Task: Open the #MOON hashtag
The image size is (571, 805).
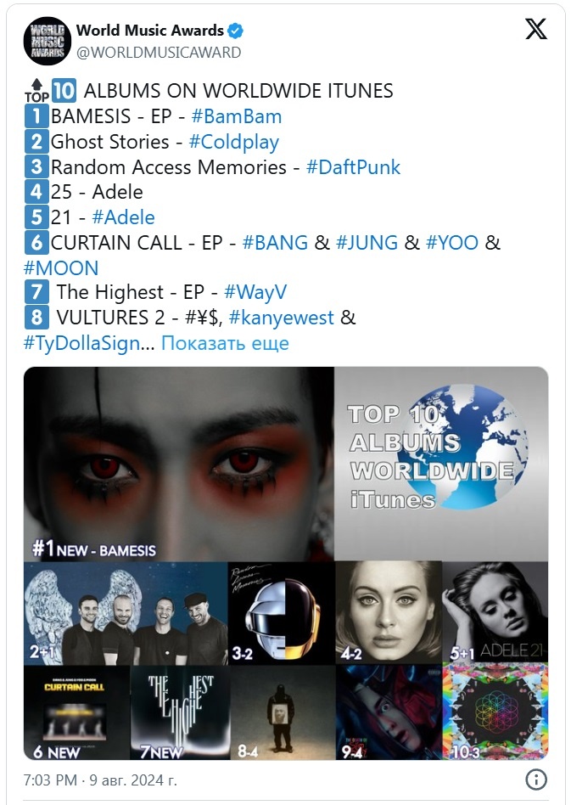Action: 61,268
